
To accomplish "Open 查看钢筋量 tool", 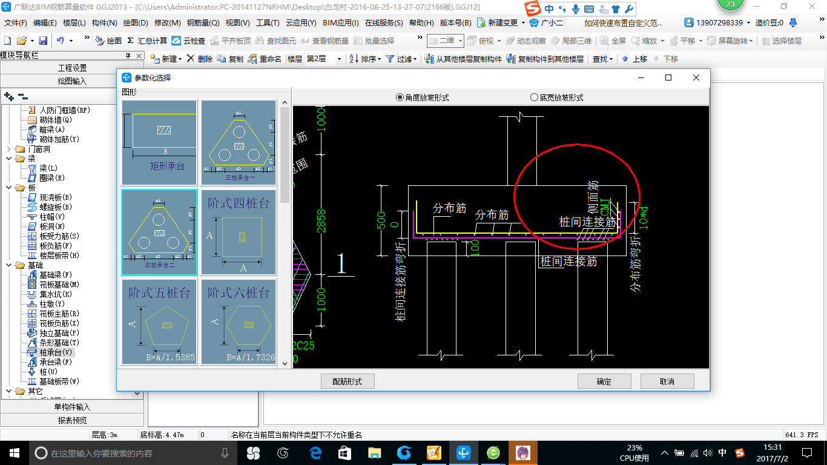I will [x=325, y=41].
